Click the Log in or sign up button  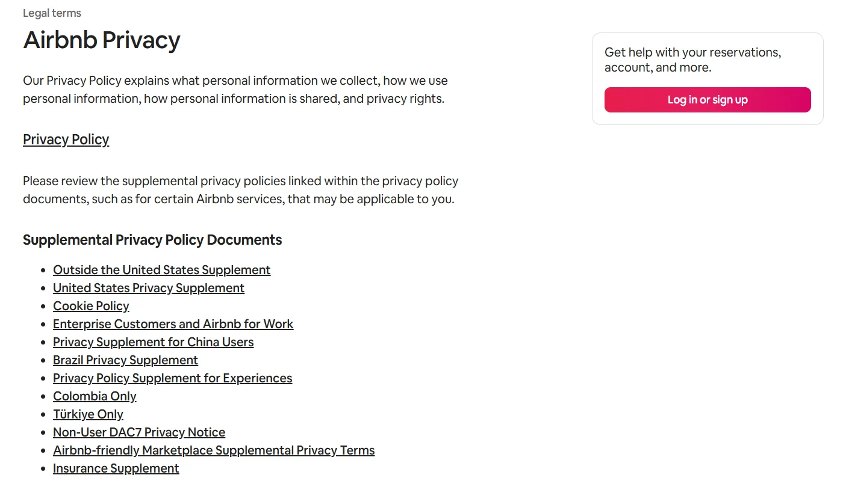[x=707, y=100]
